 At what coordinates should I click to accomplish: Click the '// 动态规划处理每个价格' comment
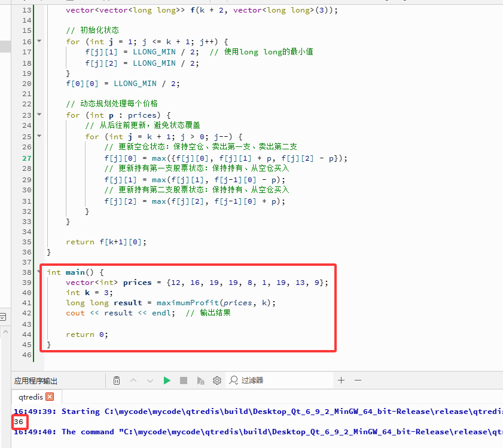tap(112, 103)
